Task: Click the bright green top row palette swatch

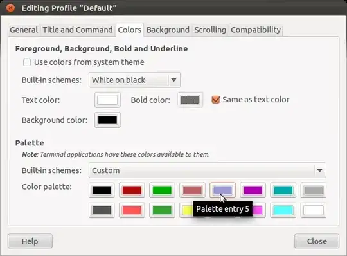Action: 162,190
